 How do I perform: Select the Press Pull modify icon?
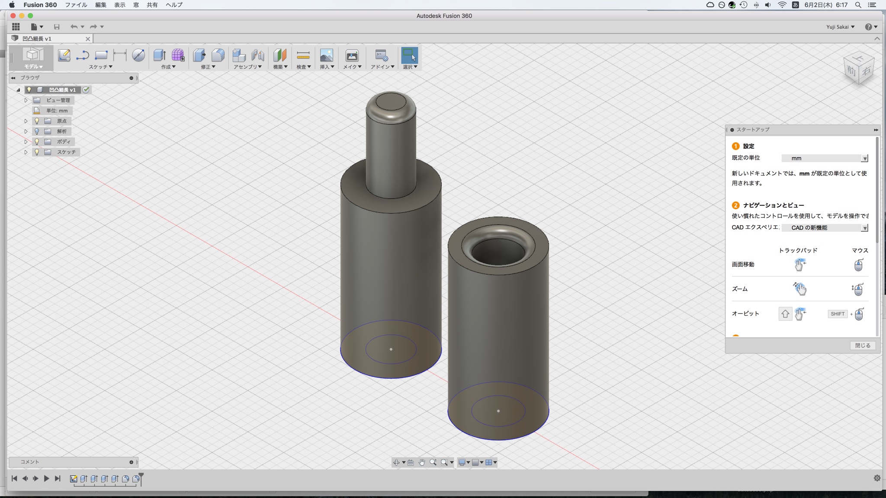point(199,55)
